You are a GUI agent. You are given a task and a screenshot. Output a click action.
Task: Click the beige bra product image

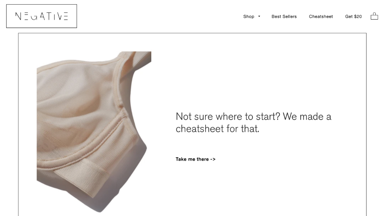[x=94, y=132]
